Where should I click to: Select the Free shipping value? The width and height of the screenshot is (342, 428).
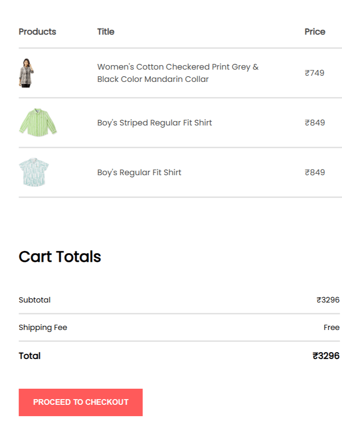pyautogui.click(x=331, y=327)
